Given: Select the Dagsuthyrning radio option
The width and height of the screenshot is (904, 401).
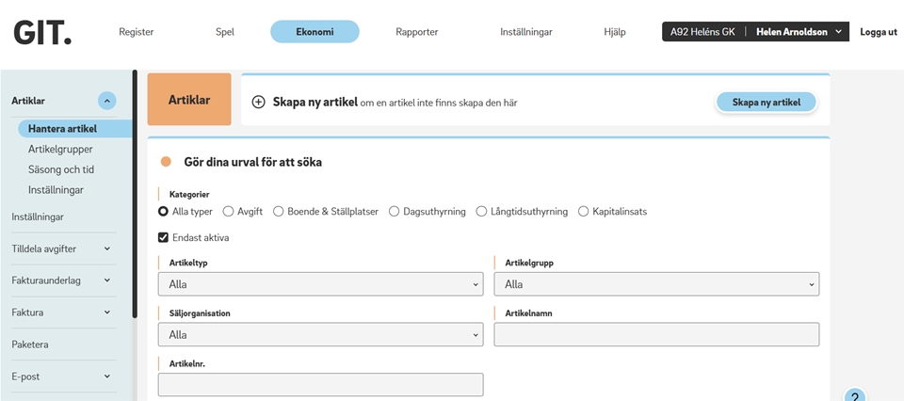Looking at the screenshot, I should coord(395,212).
